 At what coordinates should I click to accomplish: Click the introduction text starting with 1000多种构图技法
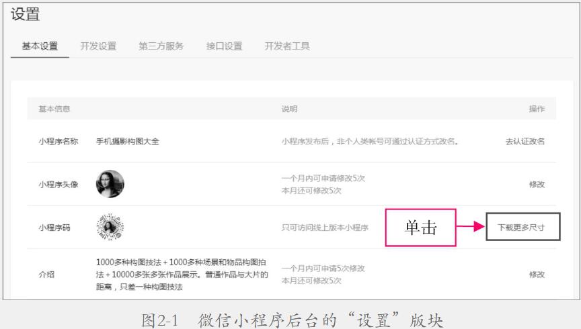pos(182,275)
